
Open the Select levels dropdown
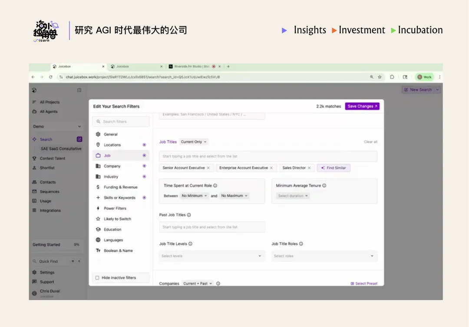(212, 256)
